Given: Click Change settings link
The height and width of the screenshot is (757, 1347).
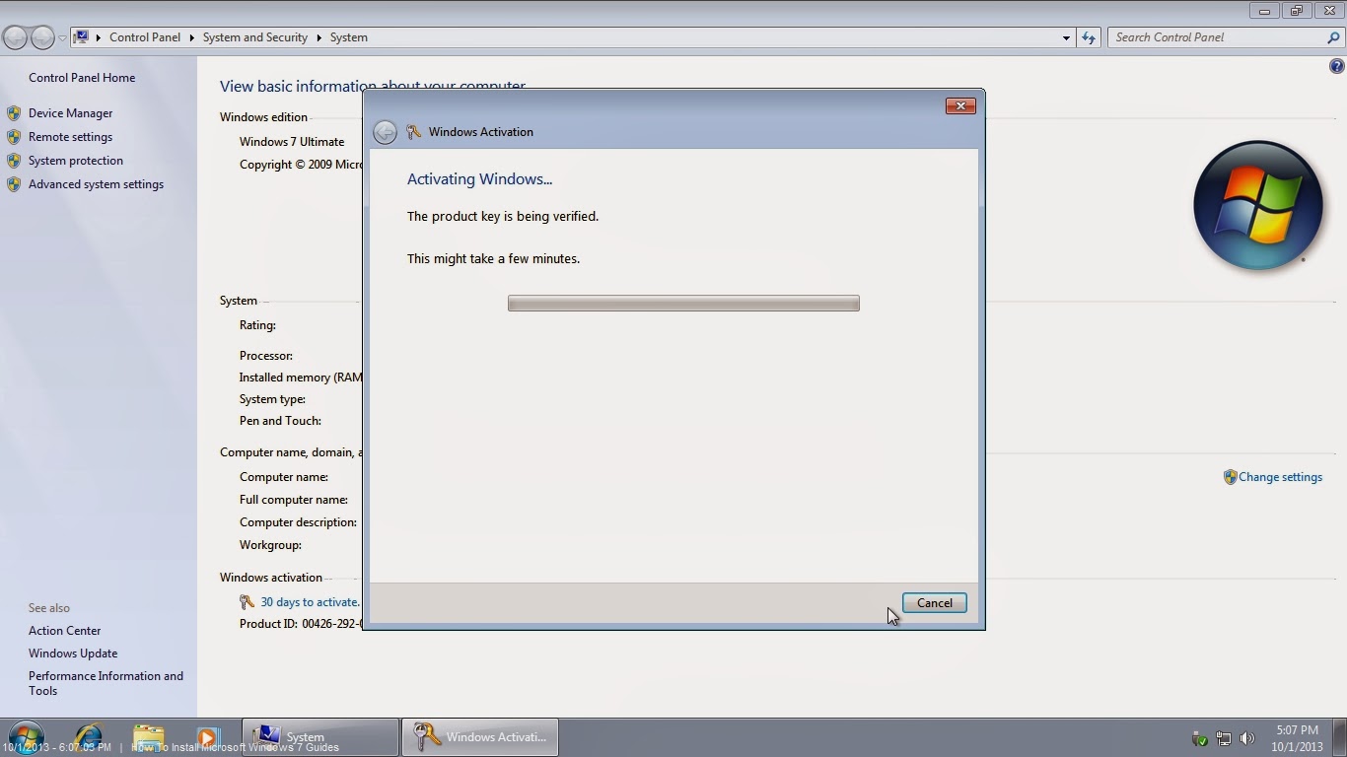Looking at the screenshot, I should (x=1280, y=477).
